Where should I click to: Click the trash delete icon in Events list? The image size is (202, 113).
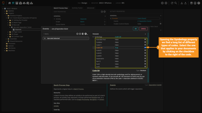tap(83, 34)
